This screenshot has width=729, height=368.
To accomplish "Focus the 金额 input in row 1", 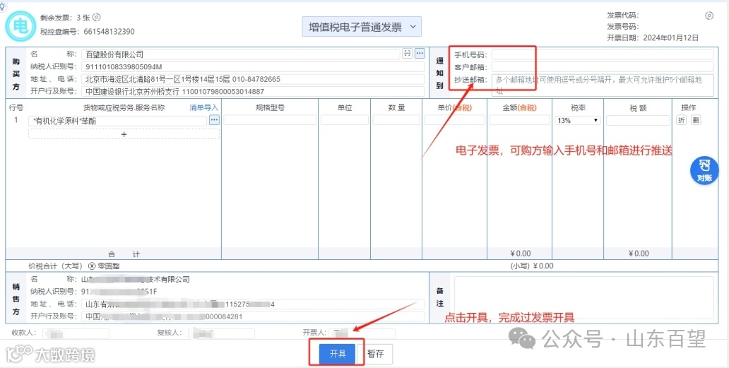I will pyautogui.click(x=520, y=120).
